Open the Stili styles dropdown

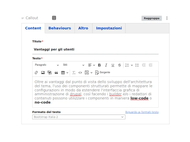74,65
